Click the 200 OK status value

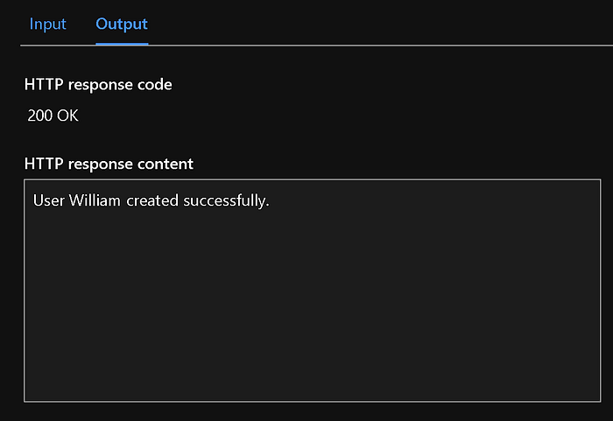(x=53, y=116)
